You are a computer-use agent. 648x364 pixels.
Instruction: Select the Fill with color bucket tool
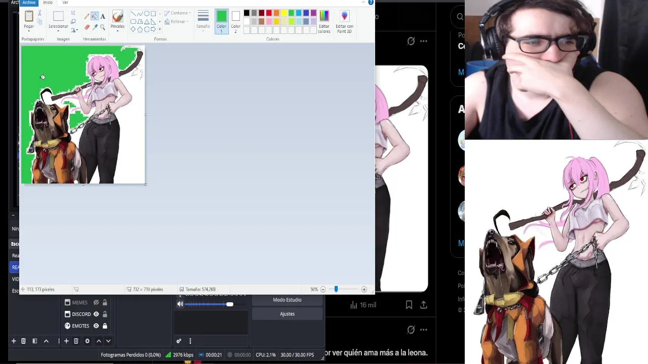95,16
